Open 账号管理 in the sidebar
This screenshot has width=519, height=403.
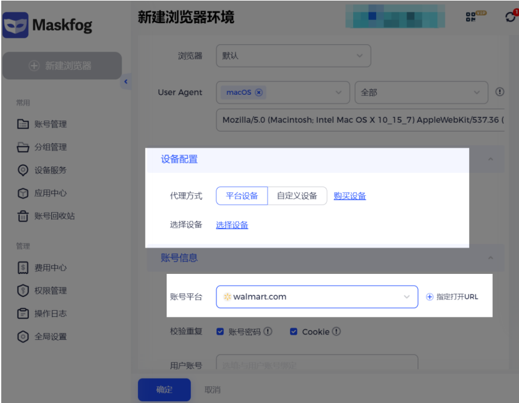[x=51, y=124]
